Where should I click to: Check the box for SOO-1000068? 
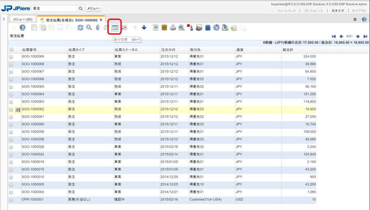pos(11,65)
